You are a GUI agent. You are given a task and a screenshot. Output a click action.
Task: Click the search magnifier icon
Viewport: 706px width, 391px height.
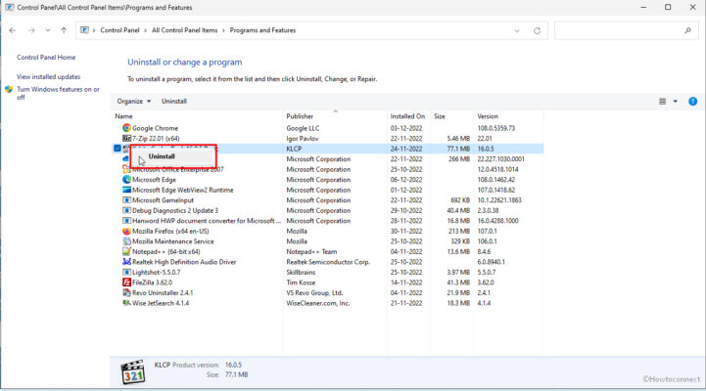(687, 30)
